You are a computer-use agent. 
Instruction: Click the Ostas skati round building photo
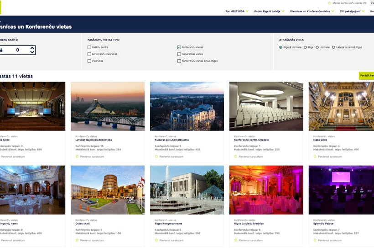[x=108, y=190]
